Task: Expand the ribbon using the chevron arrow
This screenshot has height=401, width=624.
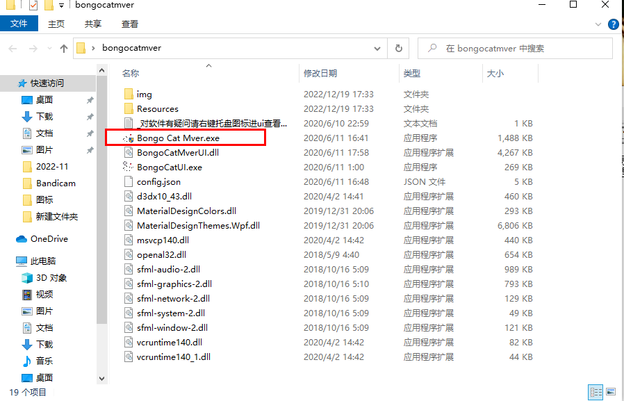Action: 600,24
